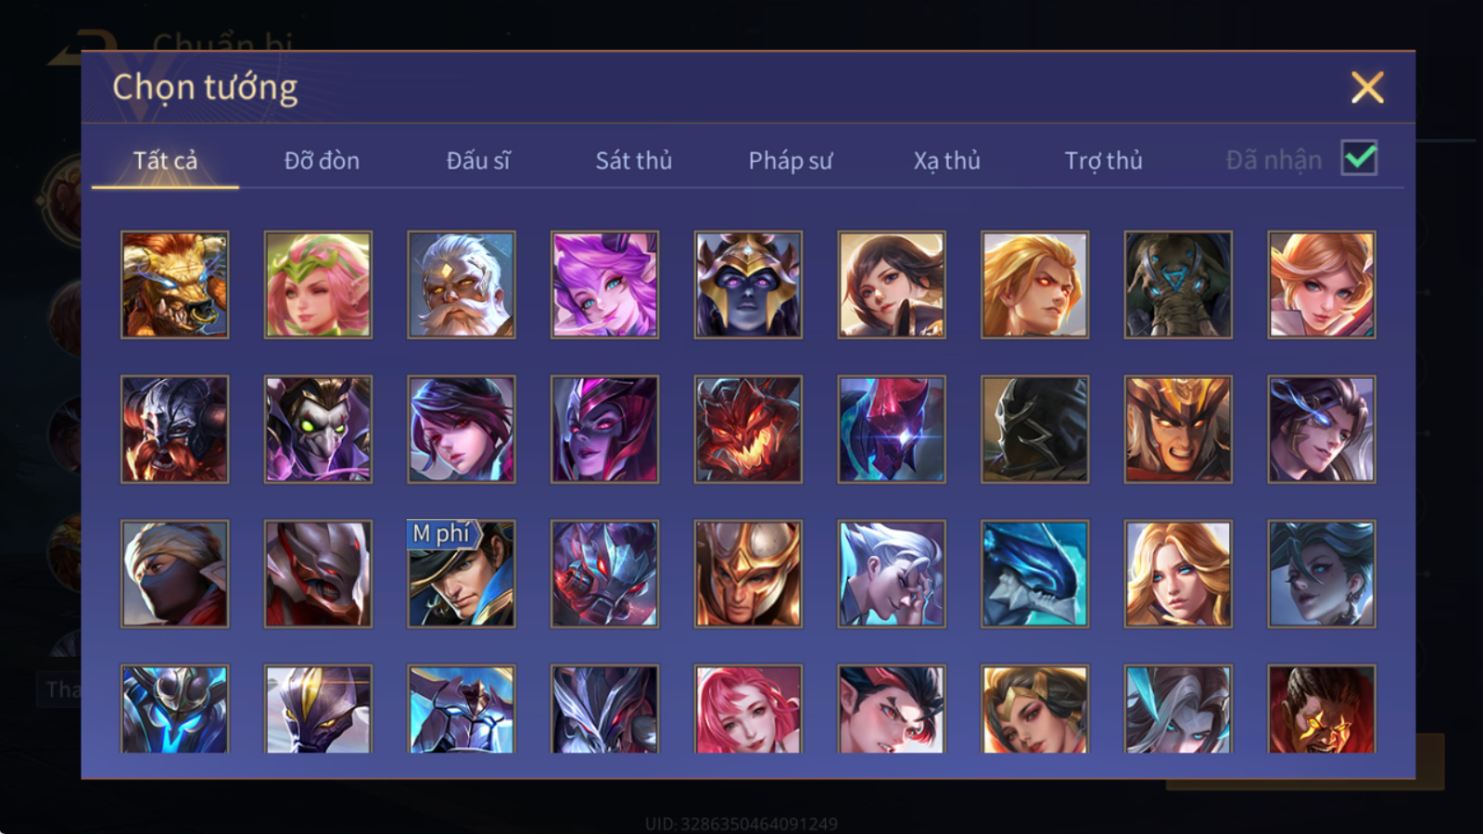This screenshot has width=1483, height=834.
Task: Select the orange lion beast hero portrait
Action: [174, 284]
